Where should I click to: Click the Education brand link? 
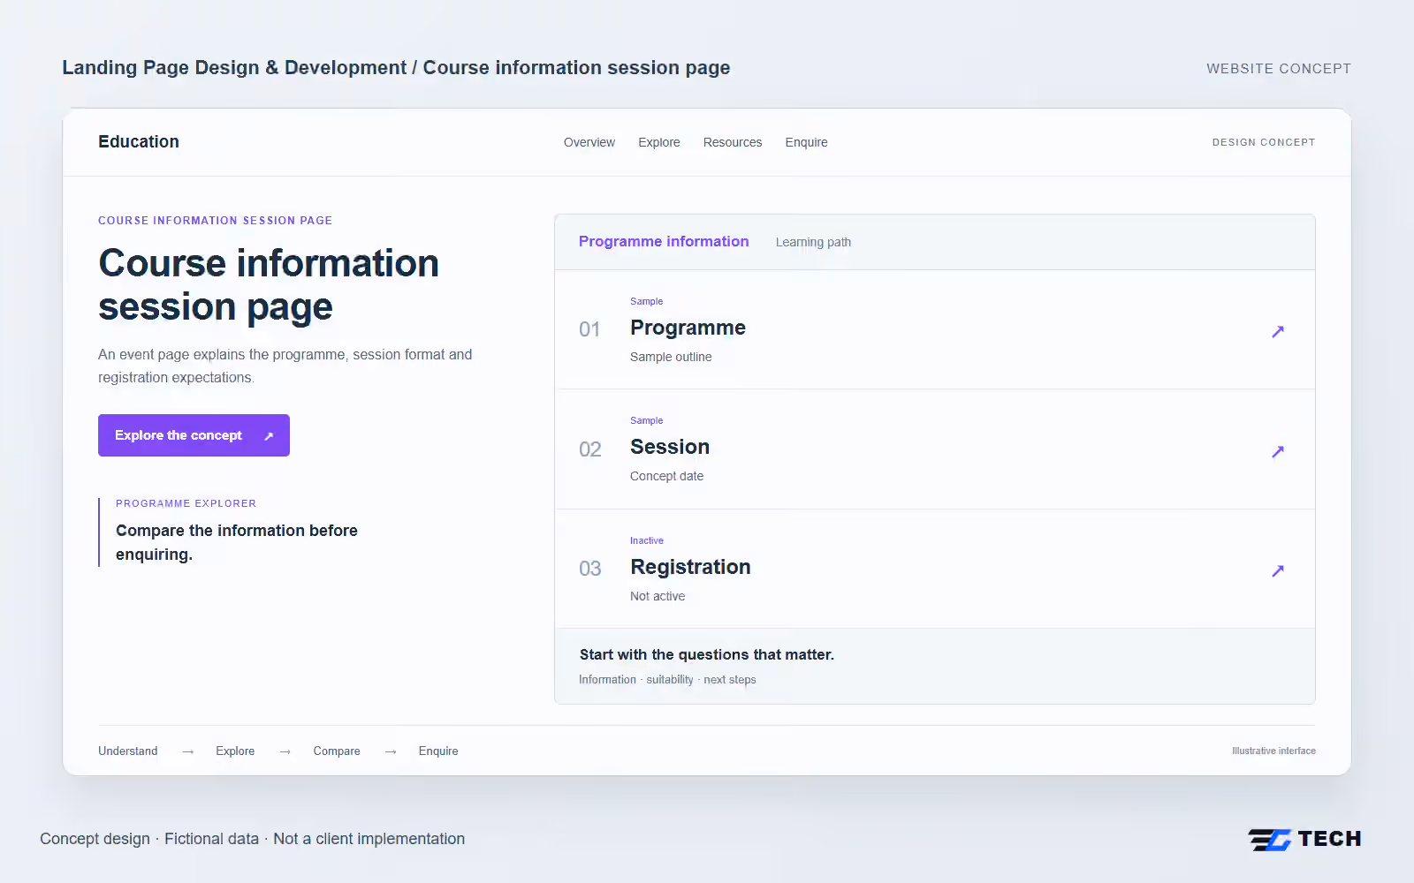(139, 141)
